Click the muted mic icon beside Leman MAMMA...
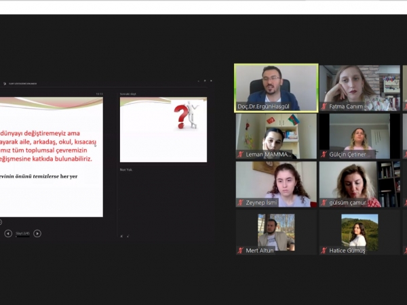This screenshot has width=407, height=305. (x=241, y=155)
